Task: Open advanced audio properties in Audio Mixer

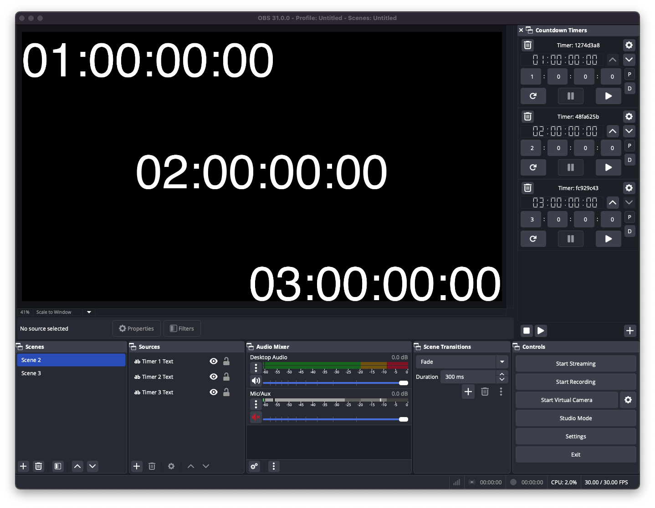Action: coord(254,466)
